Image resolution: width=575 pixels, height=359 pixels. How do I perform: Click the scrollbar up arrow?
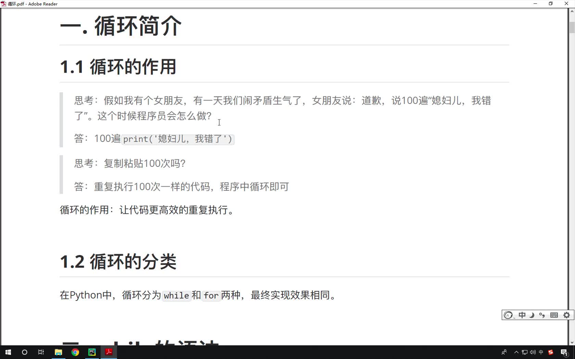tap(572, 11)
